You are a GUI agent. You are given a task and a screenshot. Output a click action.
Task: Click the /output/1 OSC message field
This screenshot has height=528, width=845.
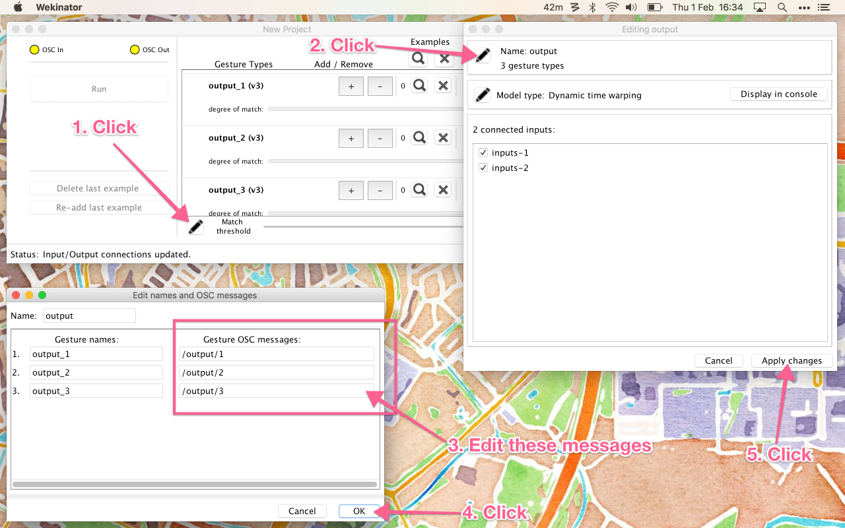[277, 354]
